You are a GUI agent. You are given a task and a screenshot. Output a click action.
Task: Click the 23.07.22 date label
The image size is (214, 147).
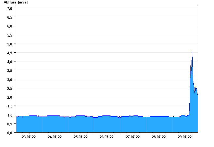tap(29, 137)
